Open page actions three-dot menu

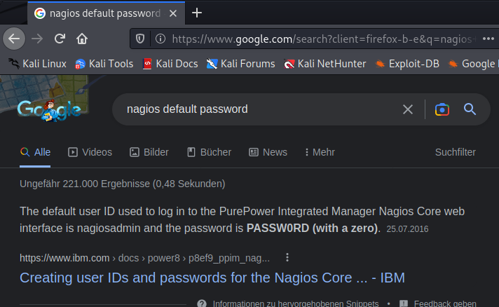point(488,39)
